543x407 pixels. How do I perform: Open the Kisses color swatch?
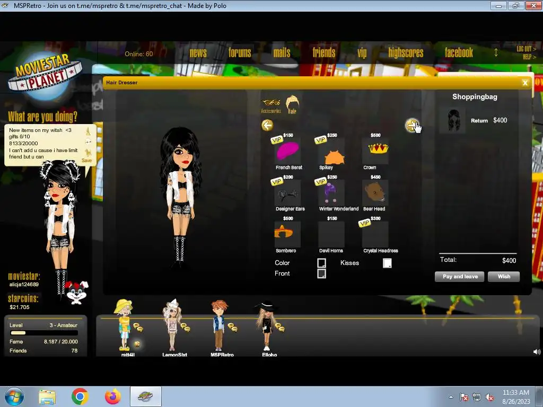387,263
